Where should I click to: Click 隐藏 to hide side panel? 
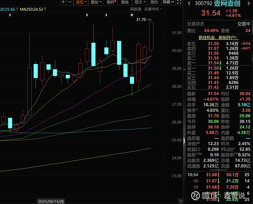168,2
